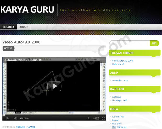The width and height of the screenshot is (162, 129).
Task: Click the large play button on video
Action: (x=54, y=86)
